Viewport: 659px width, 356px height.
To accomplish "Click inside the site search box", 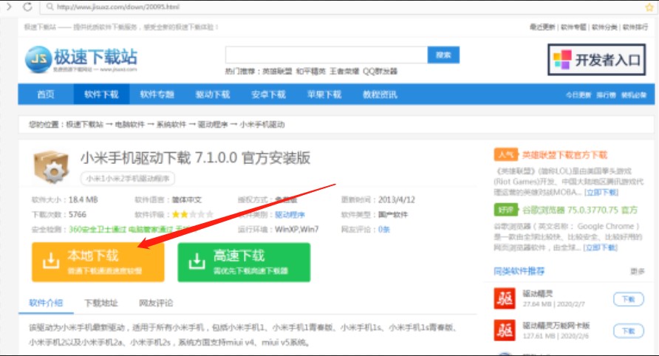I will (x=326, y=55).
